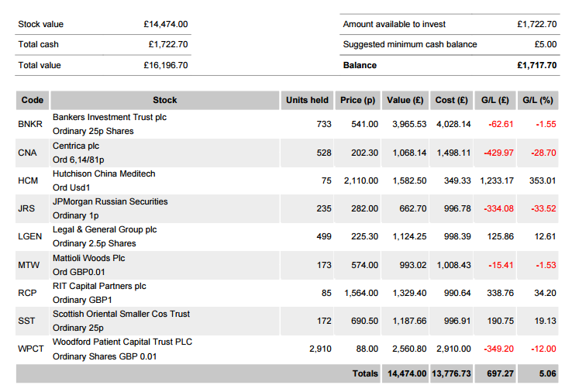Click the Price (p) column header
Viewport: 572px width, 392px height.
[x=357, y=100]
